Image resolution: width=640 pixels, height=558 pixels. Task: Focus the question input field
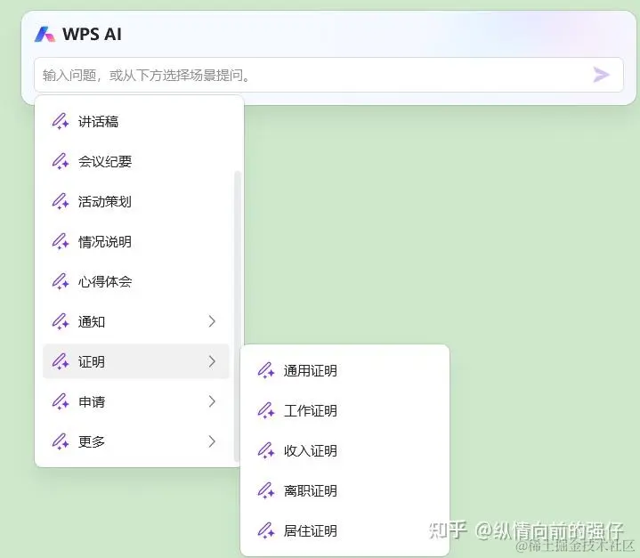(x=328, y=75)
